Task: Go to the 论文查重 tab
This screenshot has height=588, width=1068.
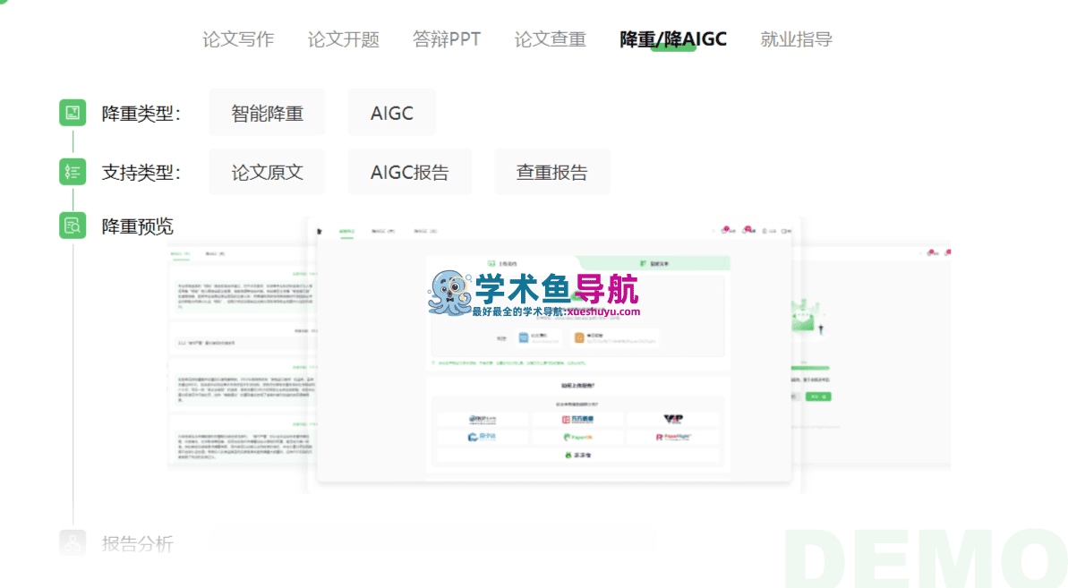Action: click(x=550, y=39)
